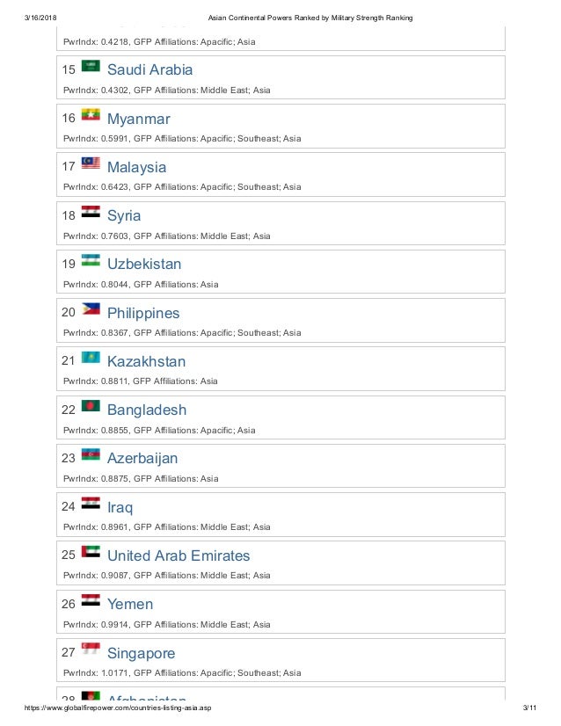
Task: Click the Uzbekistan flag icon
Action: click(x=91, y=260)
